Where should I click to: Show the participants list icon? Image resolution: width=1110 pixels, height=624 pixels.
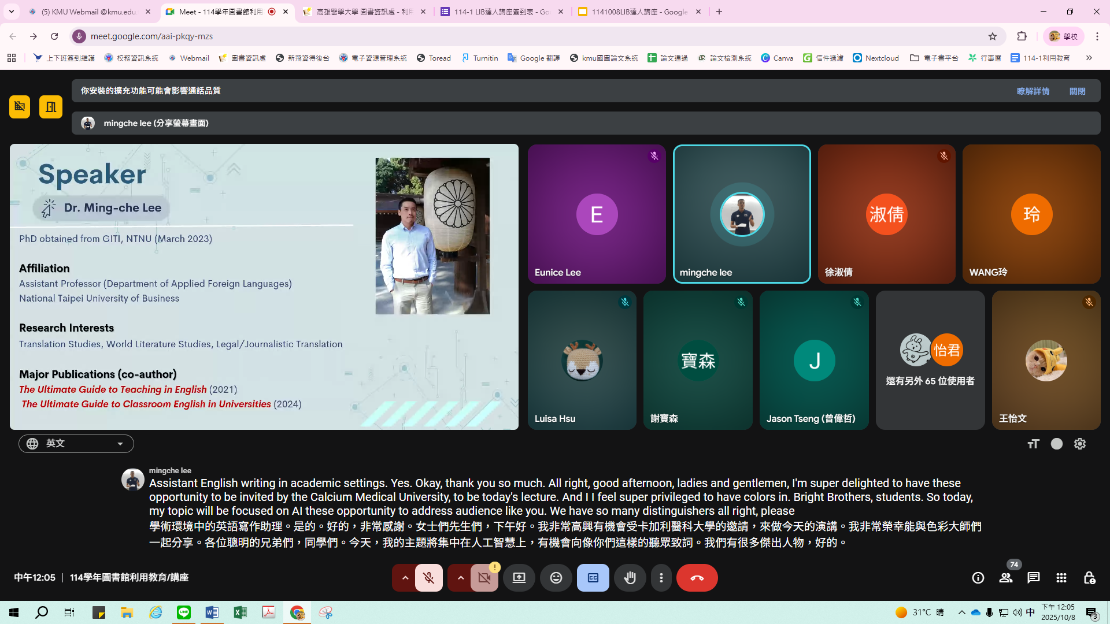tap(1005, 578)
